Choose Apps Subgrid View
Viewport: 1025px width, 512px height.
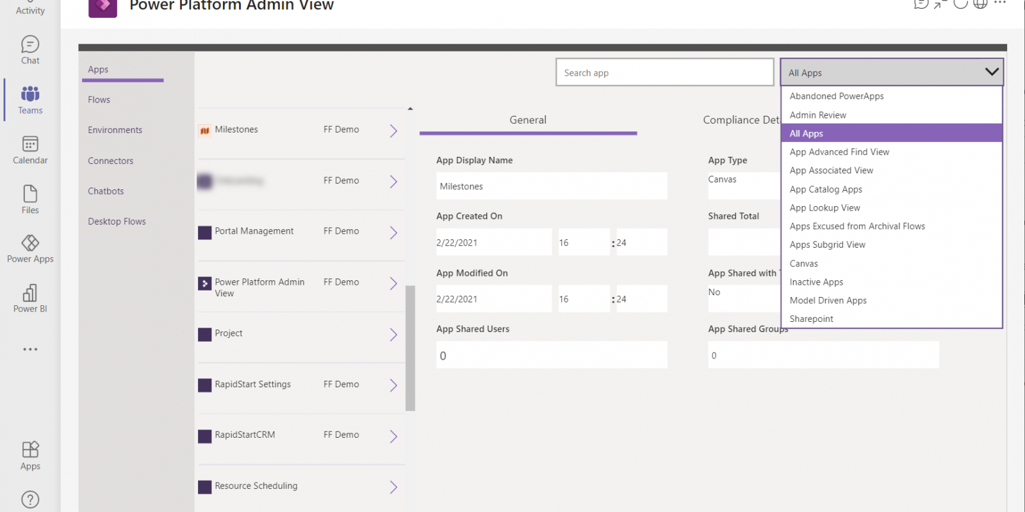pos(892,244)
